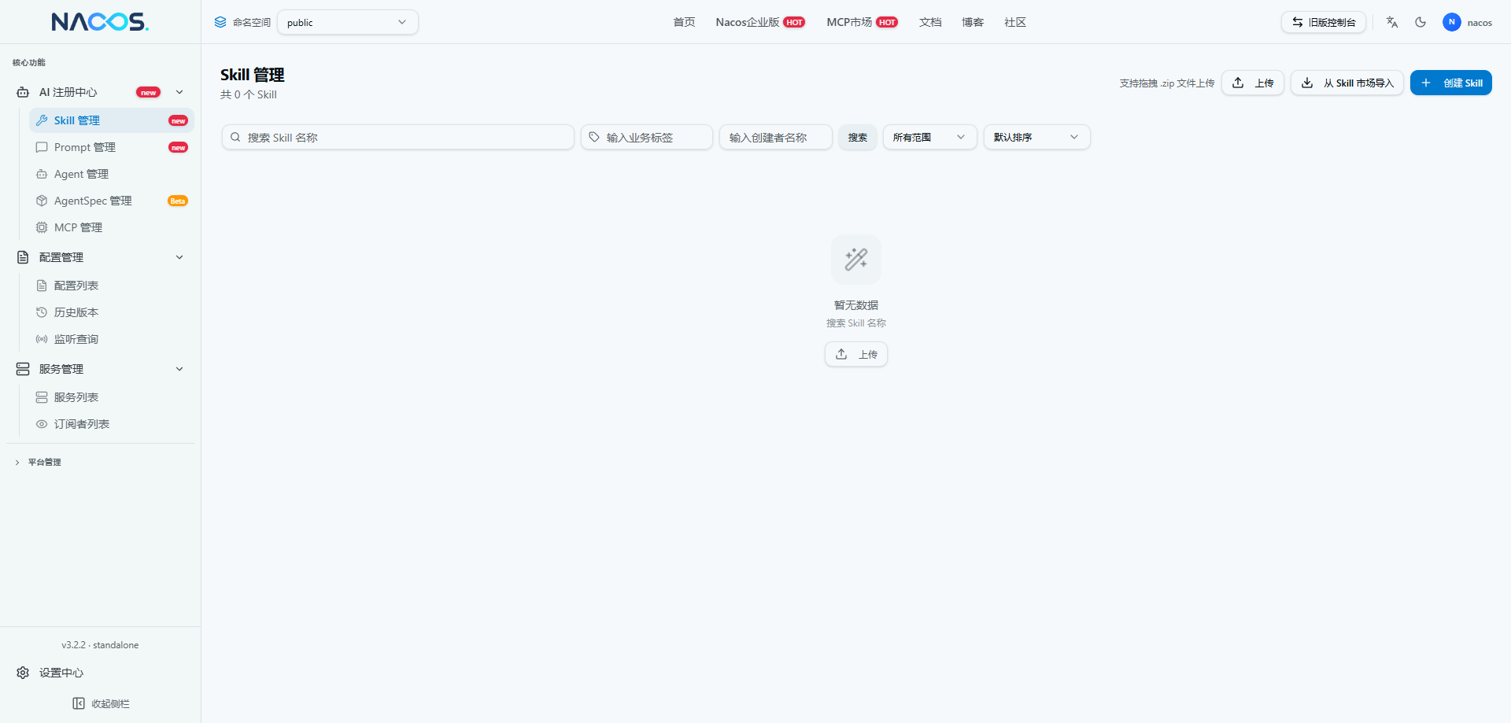Screen dimensions: 1511x723
Task: Open the MCP市场 nav item
Action: [862, 22]
